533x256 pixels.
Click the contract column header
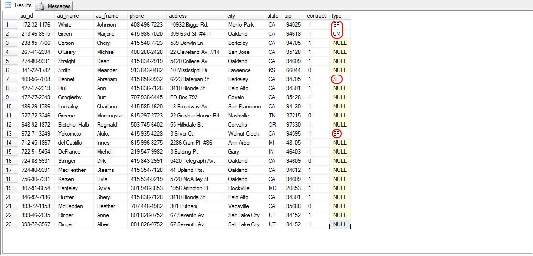coord(316,16)
